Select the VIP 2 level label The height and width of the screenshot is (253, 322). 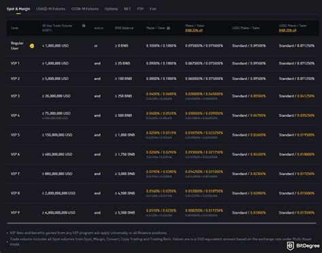[15, 79]
